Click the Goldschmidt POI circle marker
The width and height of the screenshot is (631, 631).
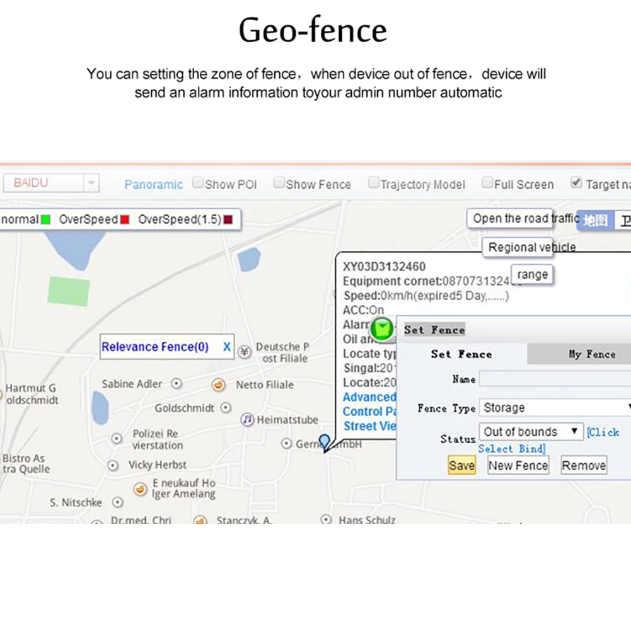226,408
